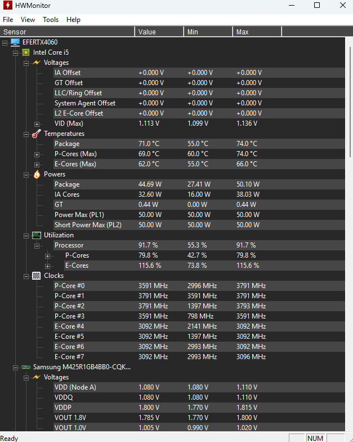This screenshot has height=442, width=353.
Task: Open the View menu
Action: pyautogui.click(x=28, y=20)
